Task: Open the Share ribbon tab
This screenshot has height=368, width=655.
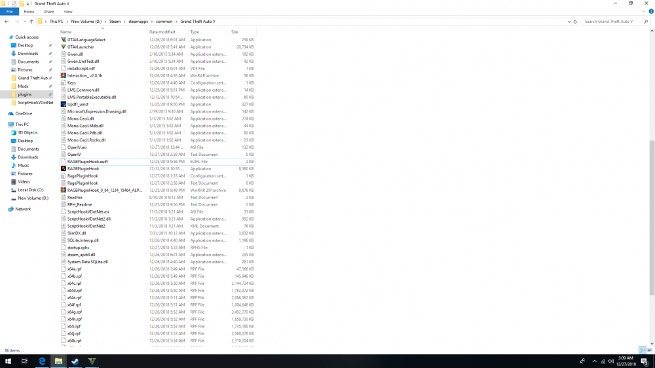Action: pyautogui.click(x=49, y=12)
